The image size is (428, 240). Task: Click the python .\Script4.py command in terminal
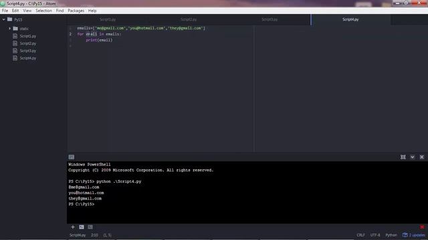pos(119,181)
